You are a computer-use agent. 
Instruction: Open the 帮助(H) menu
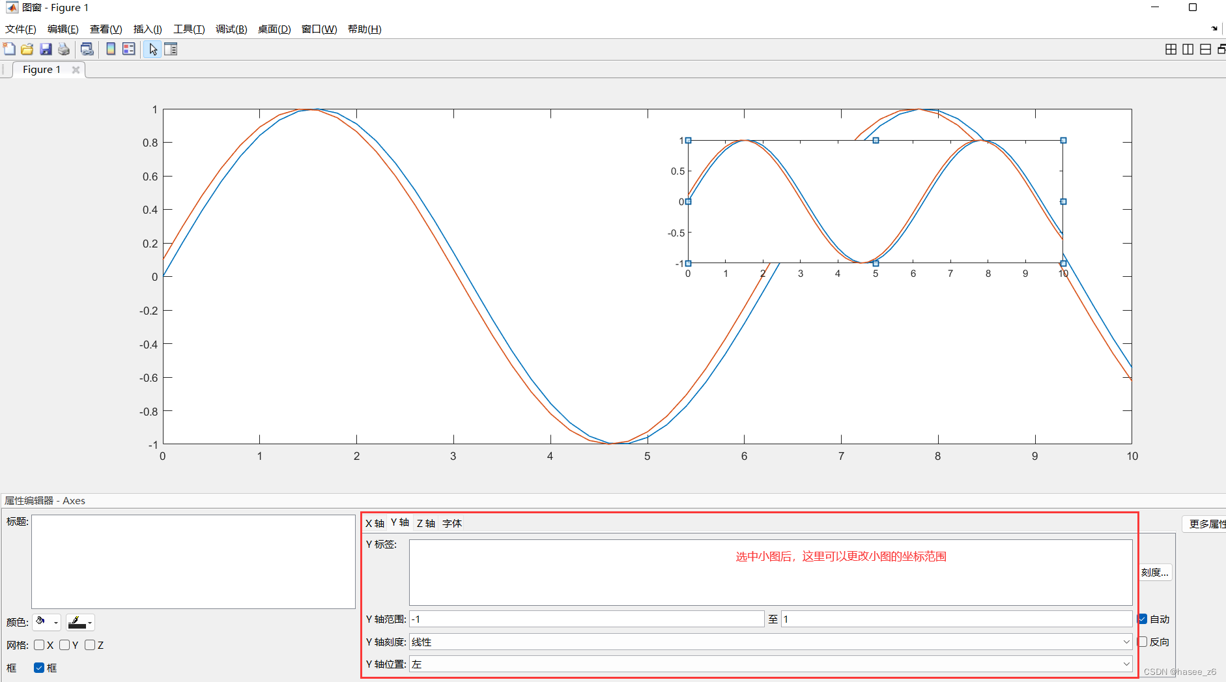pos(364,29)
